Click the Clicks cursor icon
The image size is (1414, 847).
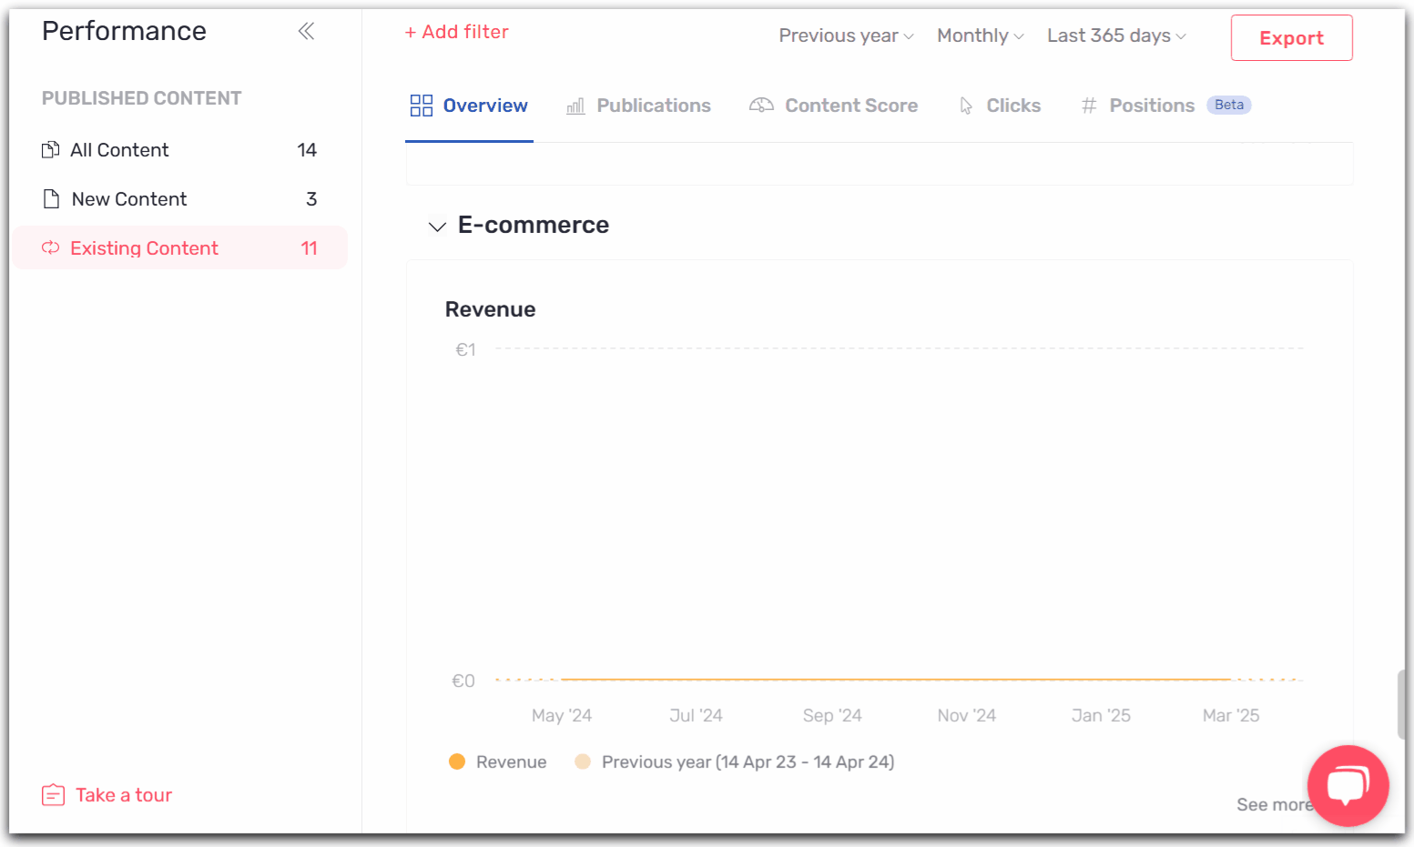pos(966,106)
